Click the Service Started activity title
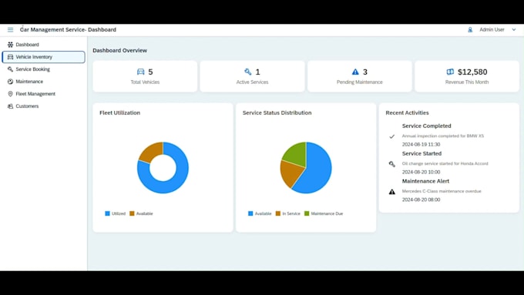 coord(422,154)
